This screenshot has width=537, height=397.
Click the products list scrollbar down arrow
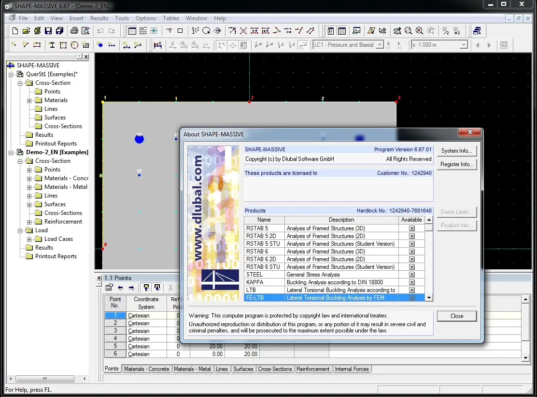(x=428, y=298)
